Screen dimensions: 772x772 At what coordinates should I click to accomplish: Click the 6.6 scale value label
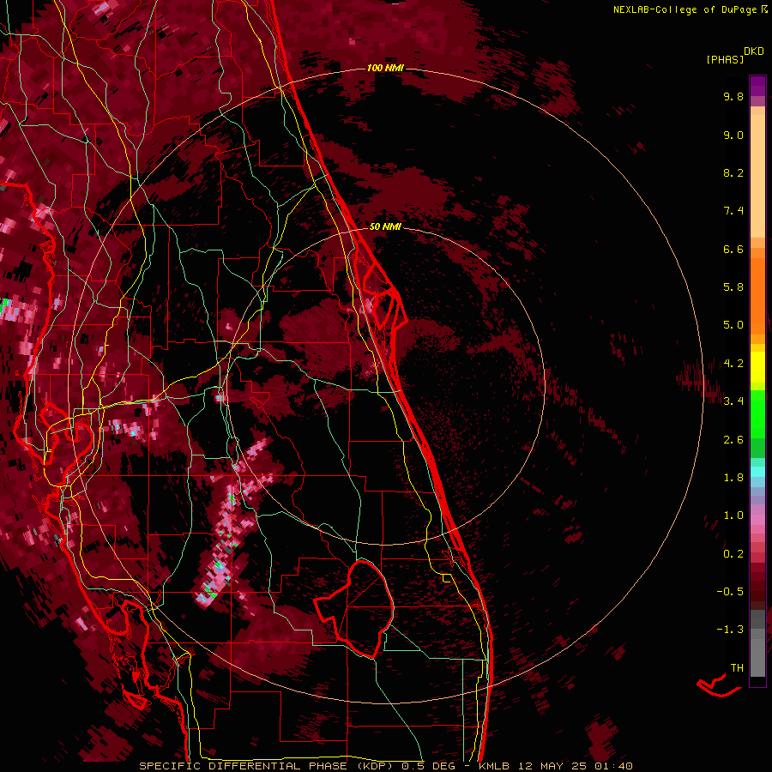coord(733,249)
